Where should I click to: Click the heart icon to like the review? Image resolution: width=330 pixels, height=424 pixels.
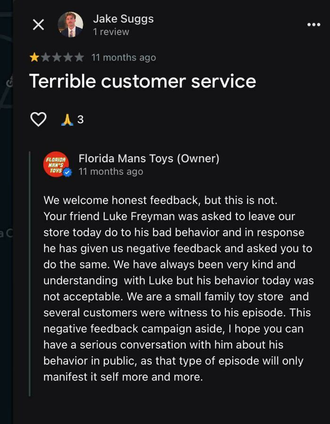pos(40,119)
